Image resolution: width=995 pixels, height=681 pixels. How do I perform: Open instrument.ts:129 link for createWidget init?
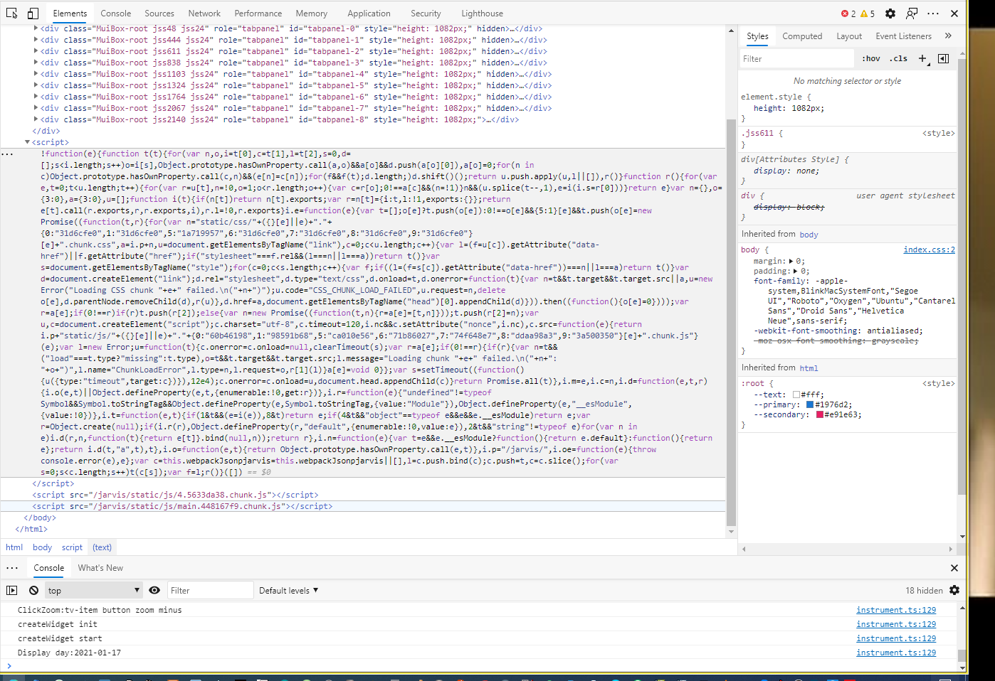(896, 624)
